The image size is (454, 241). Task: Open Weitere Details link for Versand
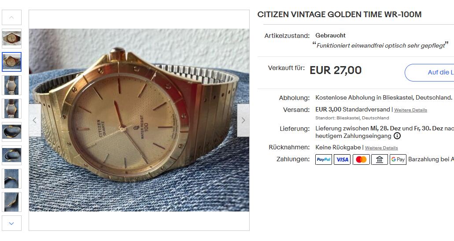(x=410, y=110)
